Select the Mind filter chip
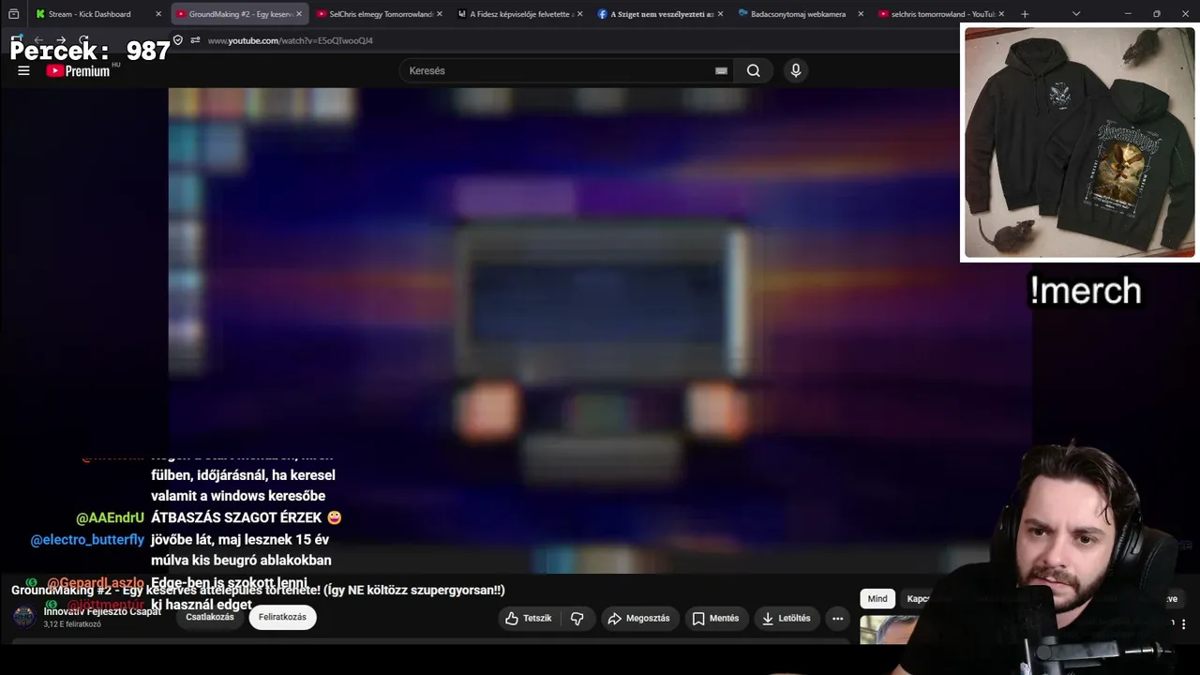This screenshot has height=675, width=1200. 877,598
